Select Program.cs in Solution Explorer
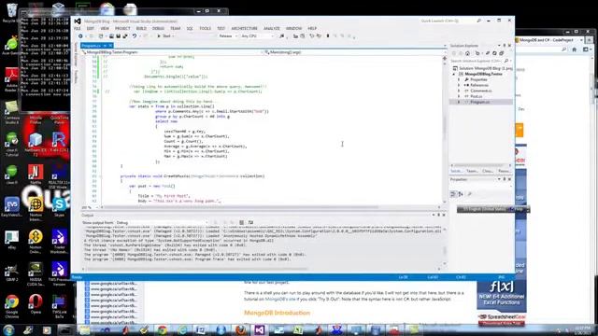Viewport: 598px width, 336px height. 479,102
